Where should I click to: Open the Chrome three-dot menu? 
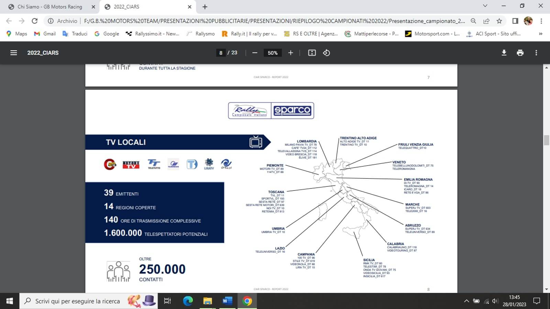click(x=541, y=21)
